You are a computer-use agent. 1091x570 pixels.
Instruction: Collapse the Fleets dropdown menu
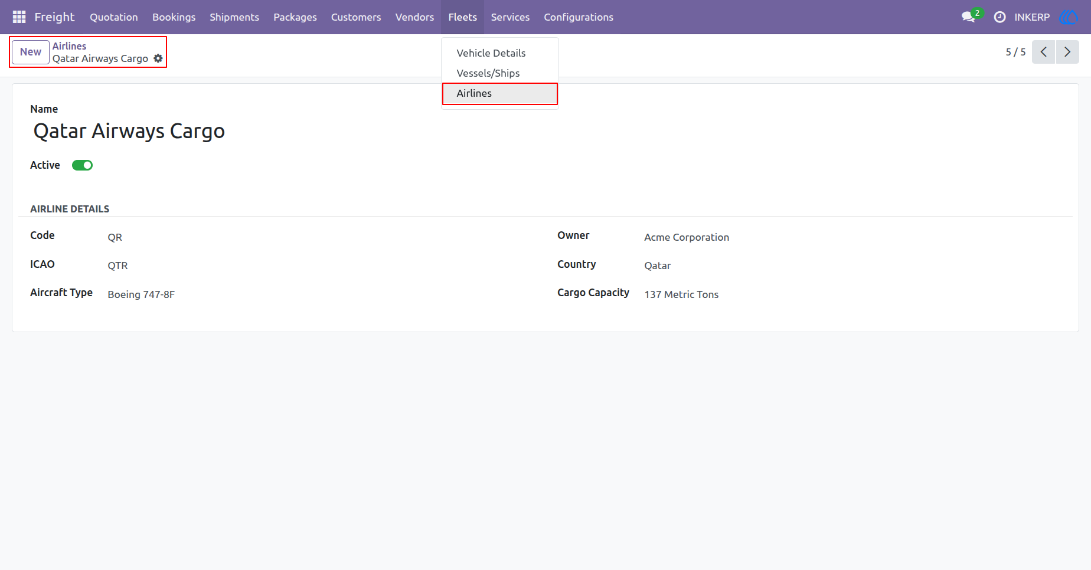(462, 17)
